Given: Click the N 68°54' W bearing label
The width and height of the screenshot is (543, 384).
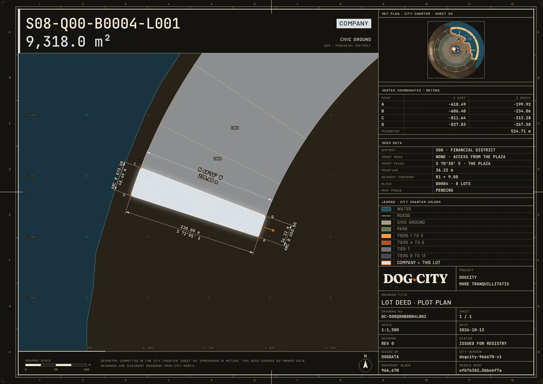Looking at the screenshot, I should click(210, 174).
